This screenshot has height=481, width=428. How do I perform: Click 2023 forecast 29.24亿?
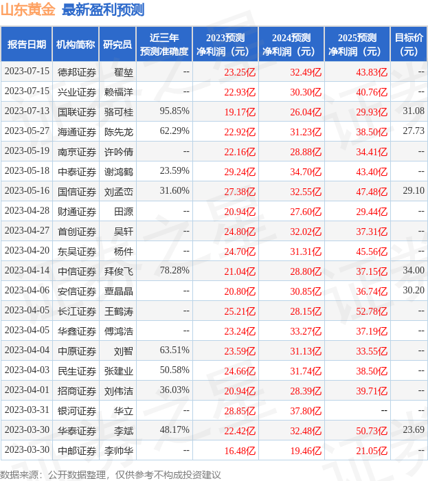(x=240, y=172)
